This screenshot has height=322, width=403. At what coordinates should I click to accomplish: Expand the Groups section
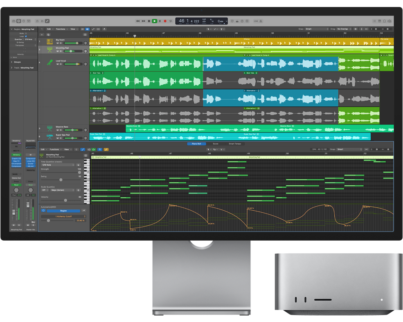[11, 62]
